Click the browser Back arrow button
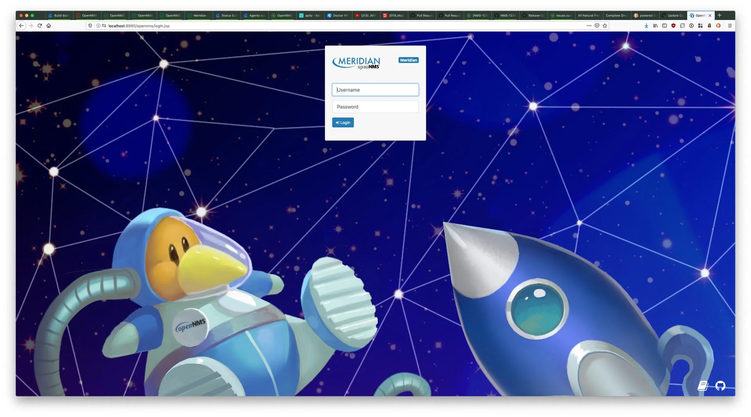 (22, 26)
